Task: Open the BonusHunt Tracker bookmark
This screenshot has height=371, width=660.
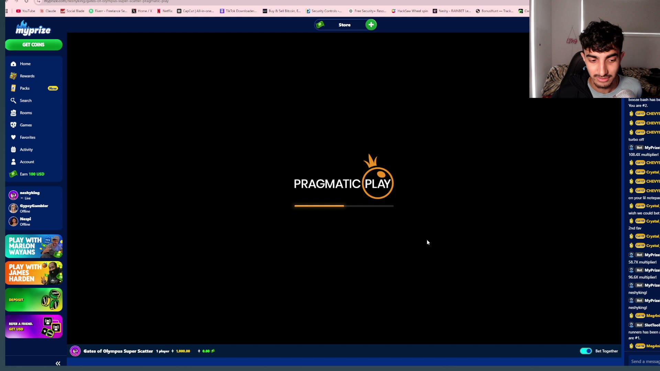Action: pos(495,11)
